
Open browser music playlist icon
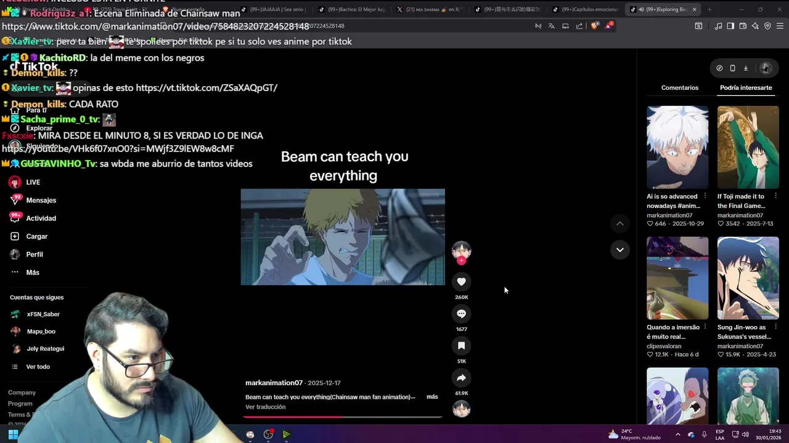click(718, 26)
